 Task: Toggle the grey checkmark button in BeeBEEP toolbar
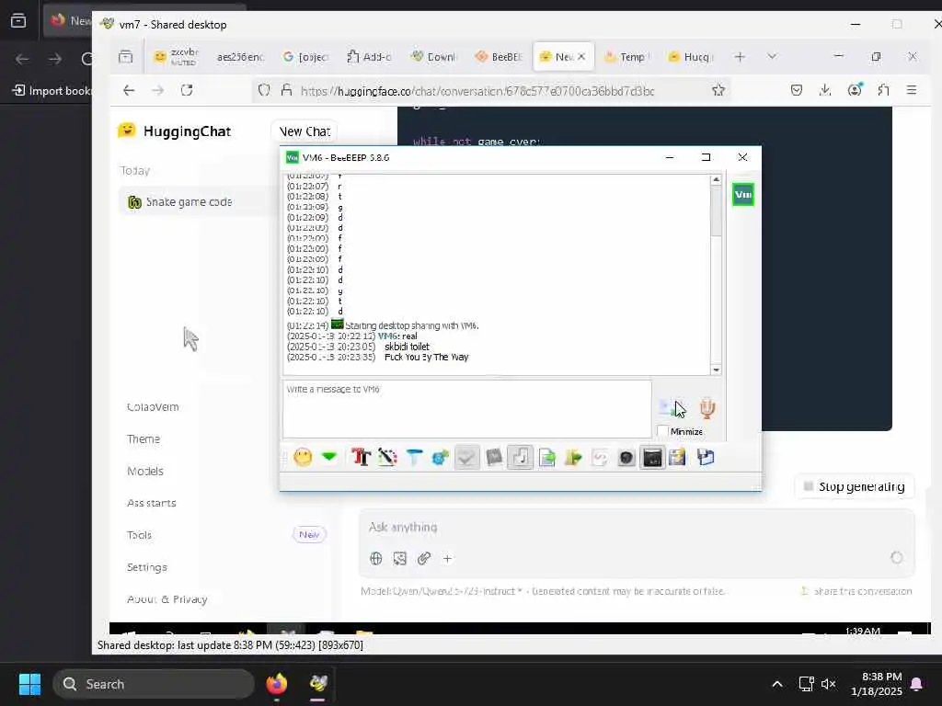point(466,458)
